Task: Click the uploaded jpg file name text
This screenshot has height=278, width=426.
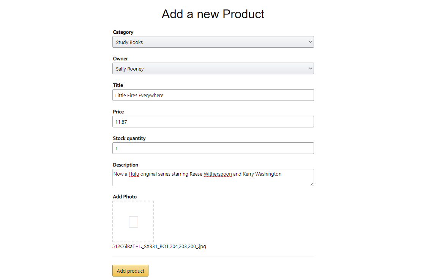Action: click(x=159, y=247)
